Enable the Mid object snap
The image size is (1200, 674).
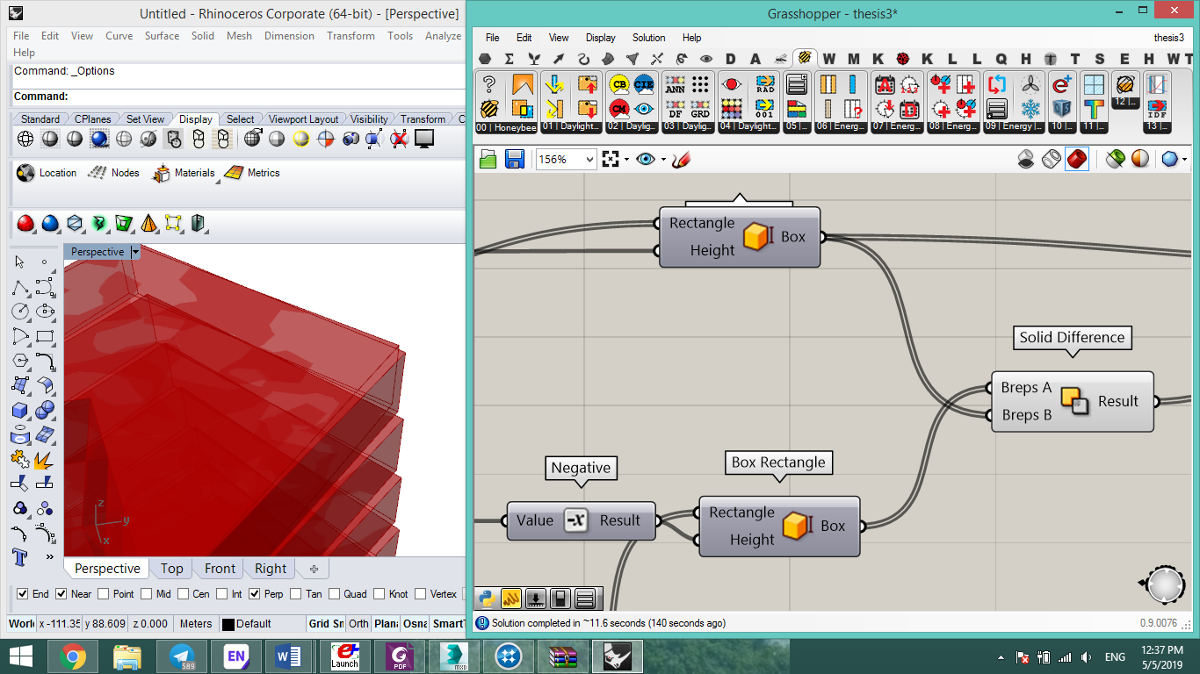click(146, 594)
